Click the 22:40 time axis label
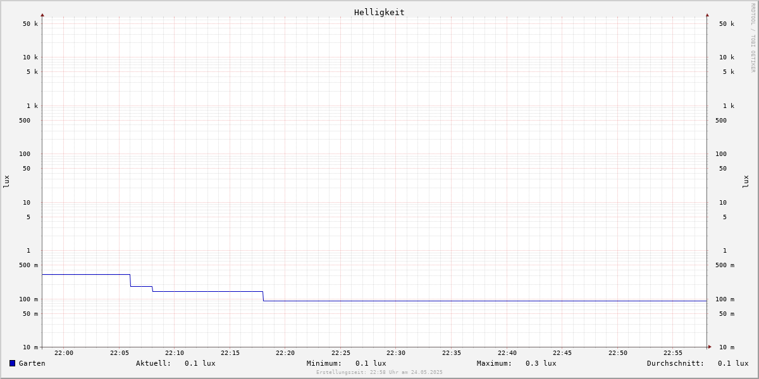 [507, 353]
